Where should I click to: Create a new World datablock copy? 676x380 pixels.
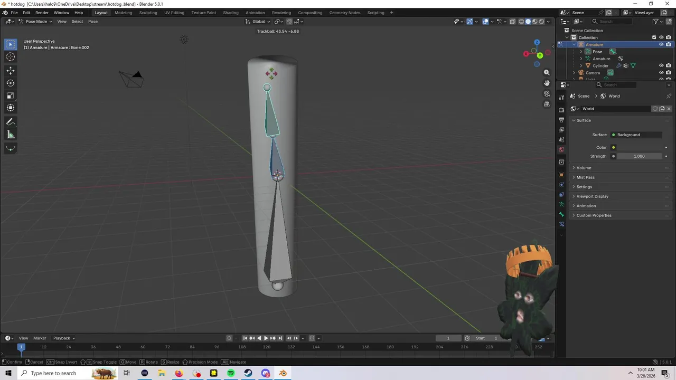(x=662, y=109)
